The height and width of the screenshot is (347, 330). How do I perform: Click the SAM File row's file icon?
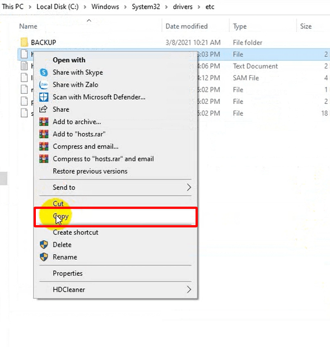24,77
